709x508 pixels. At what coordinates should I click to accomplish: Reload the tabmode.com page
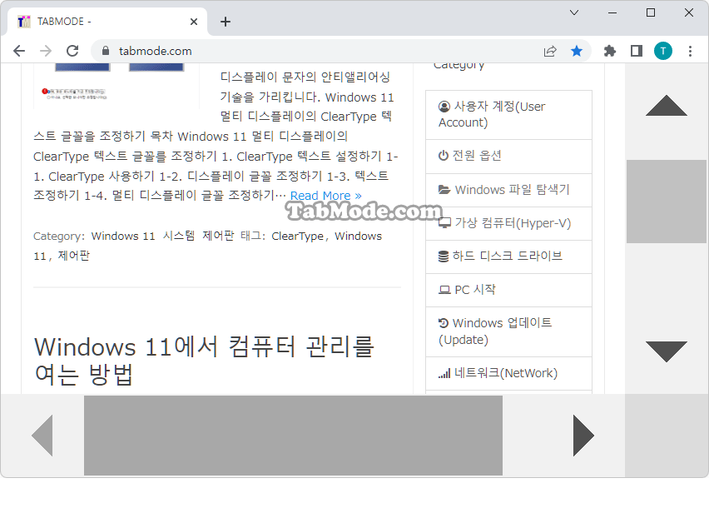coord(72,51)
